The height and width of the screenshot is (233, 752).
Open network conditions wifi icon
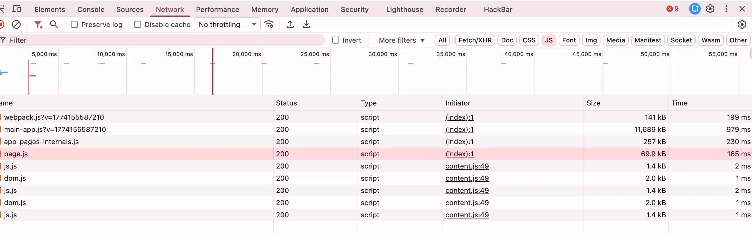[269, 24]
